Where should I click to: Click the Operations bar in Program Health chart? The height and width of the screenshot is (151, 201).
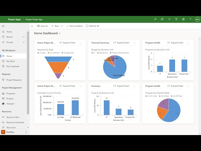[172, 65]
